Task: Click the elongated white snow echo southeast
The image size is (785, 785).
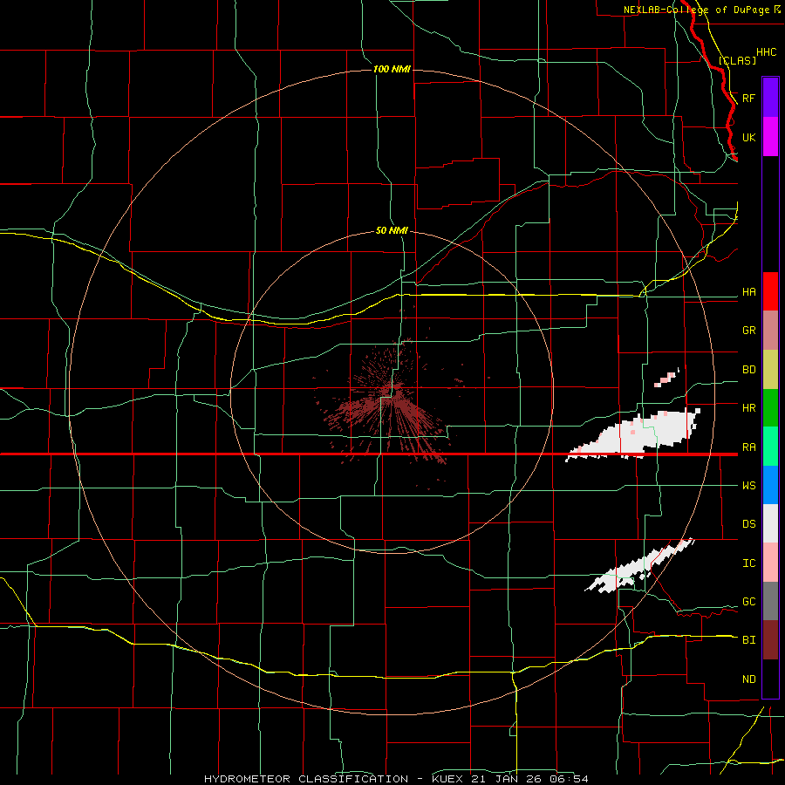Action: [x=638, y=568]
